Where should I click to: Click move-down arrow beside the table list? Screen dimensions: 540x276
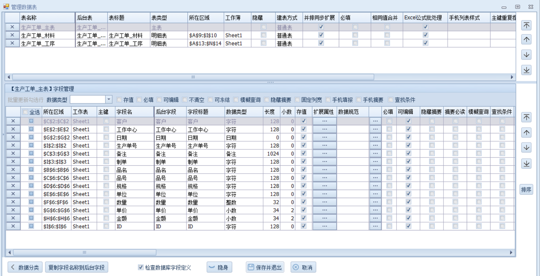526,55
